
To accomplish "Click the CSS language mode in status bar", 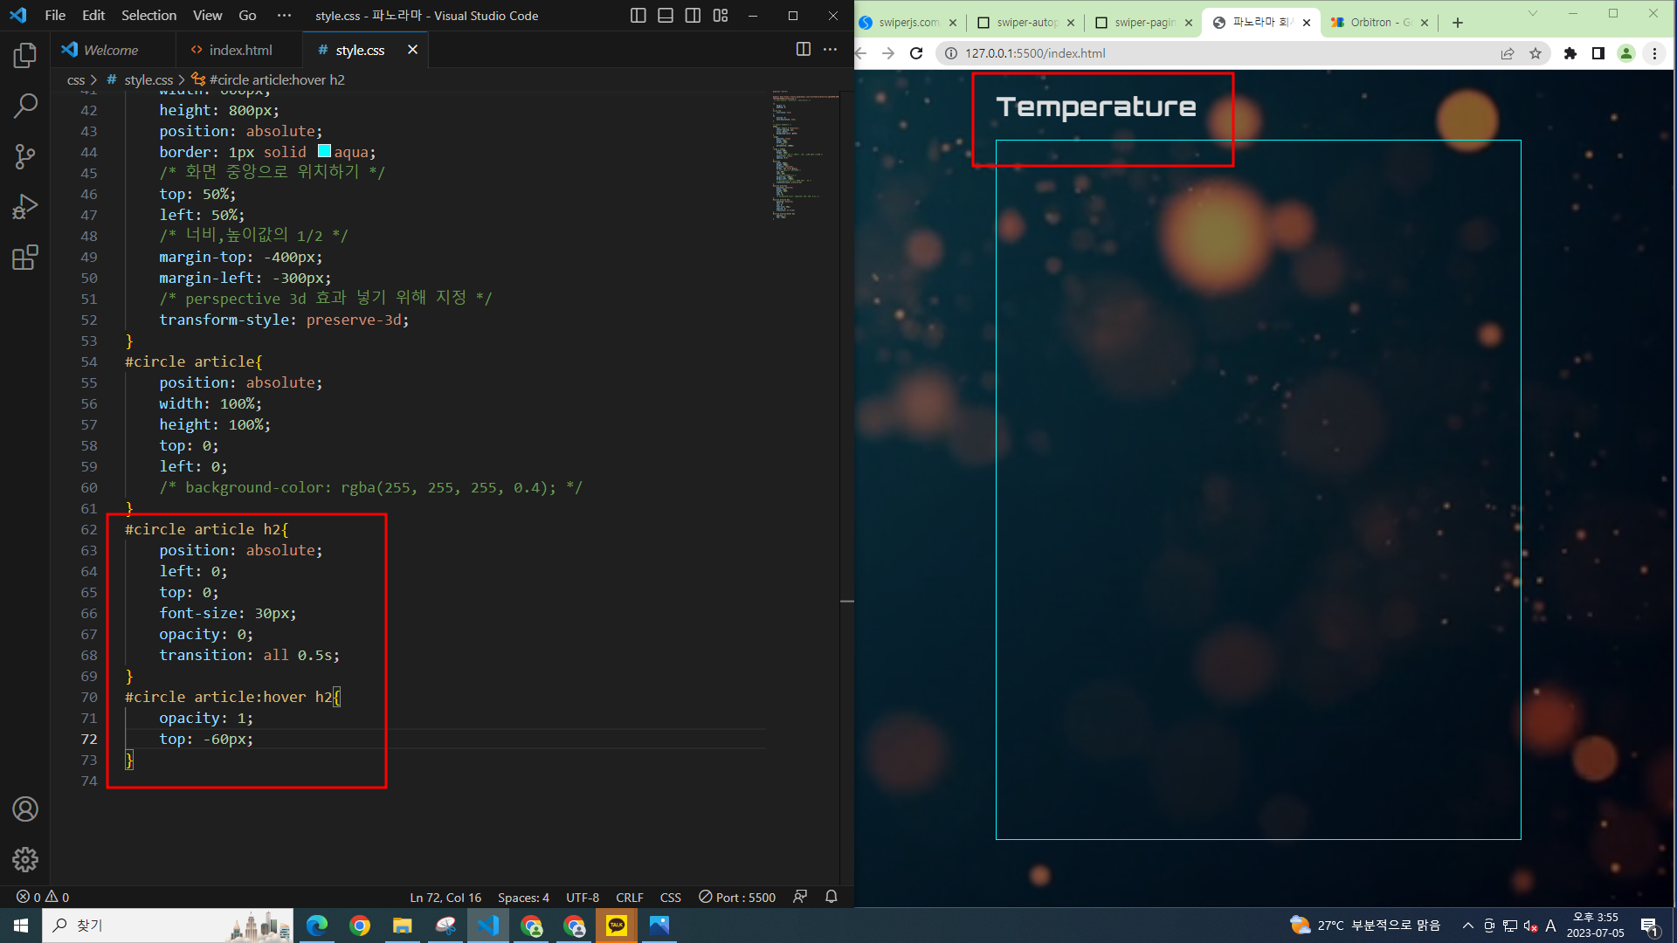I will point(670,897).
